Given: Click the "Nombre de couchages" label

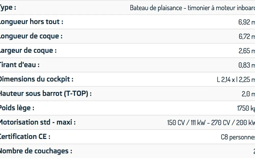Looking at the screenshot, I should [x=36, y=151].
